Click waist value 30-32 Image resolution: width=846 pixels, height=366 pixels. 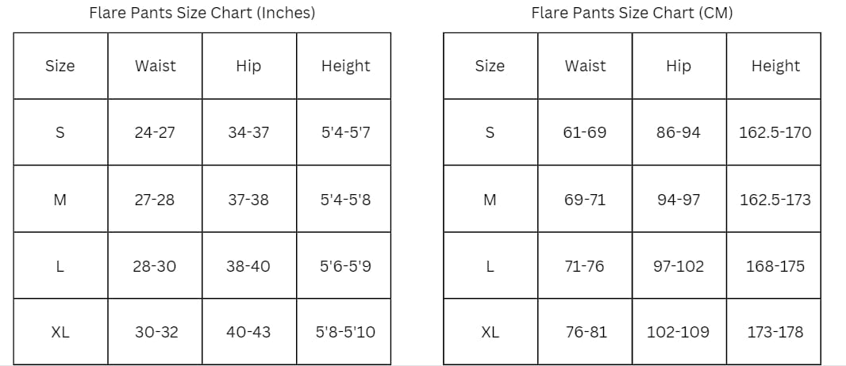156,332
